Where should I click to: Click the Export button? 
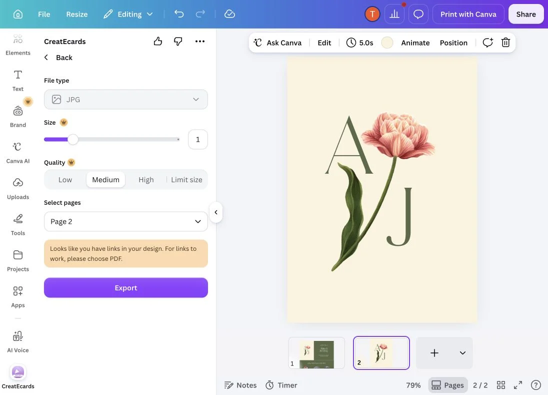[x=126, y=288]
